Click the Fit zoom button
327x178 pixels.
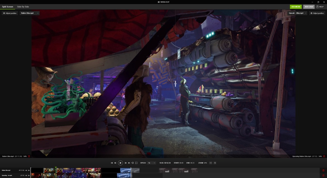(215, 163)
